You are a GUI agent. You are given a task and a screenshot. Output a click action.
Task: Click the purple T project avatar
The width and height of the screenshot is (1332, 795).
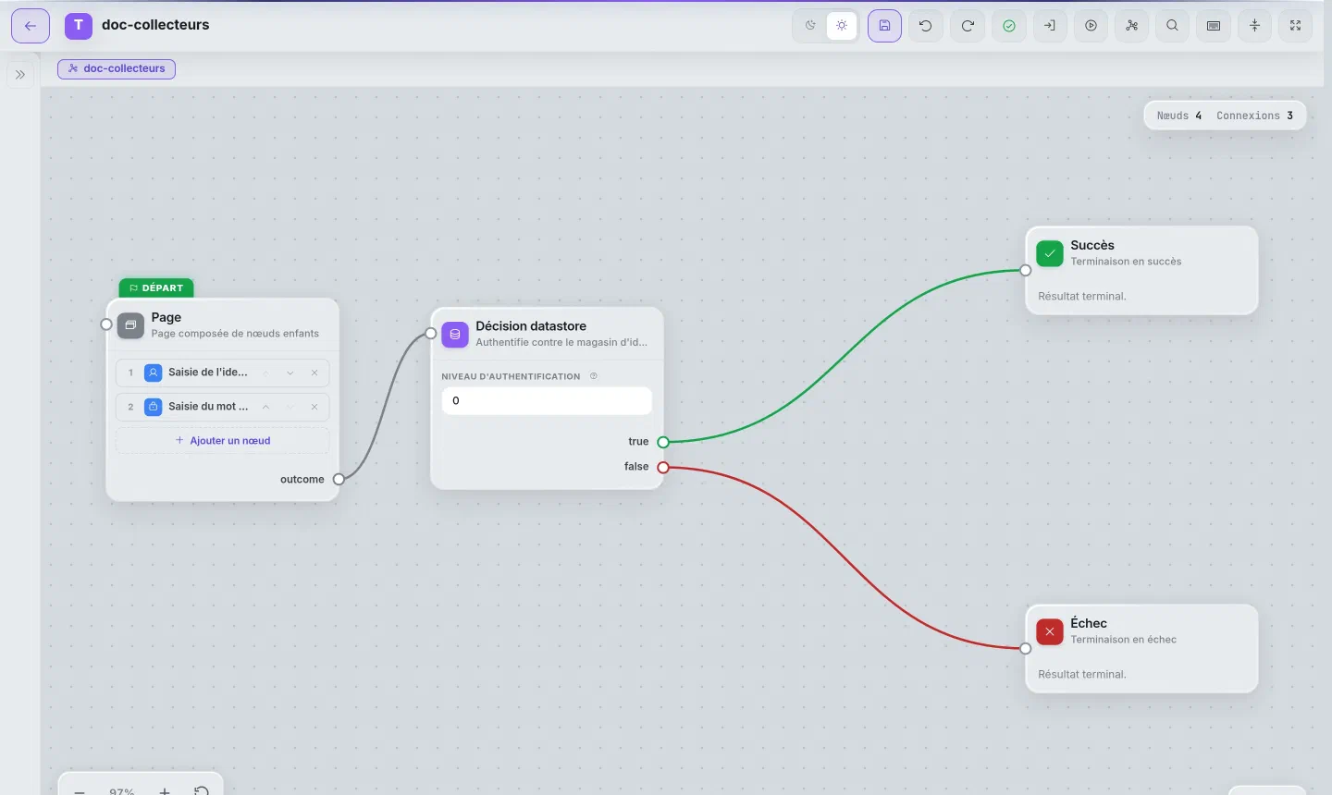[79, 26]
